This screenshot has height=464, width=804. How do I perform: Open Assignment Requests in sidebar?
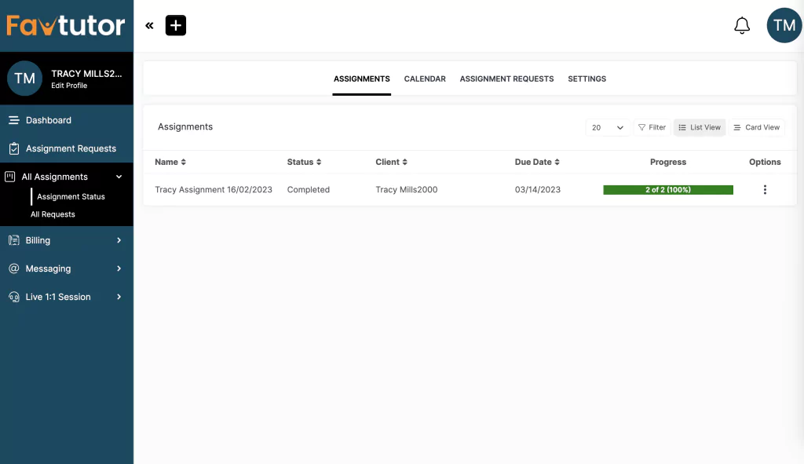click(x=71, y=148)
